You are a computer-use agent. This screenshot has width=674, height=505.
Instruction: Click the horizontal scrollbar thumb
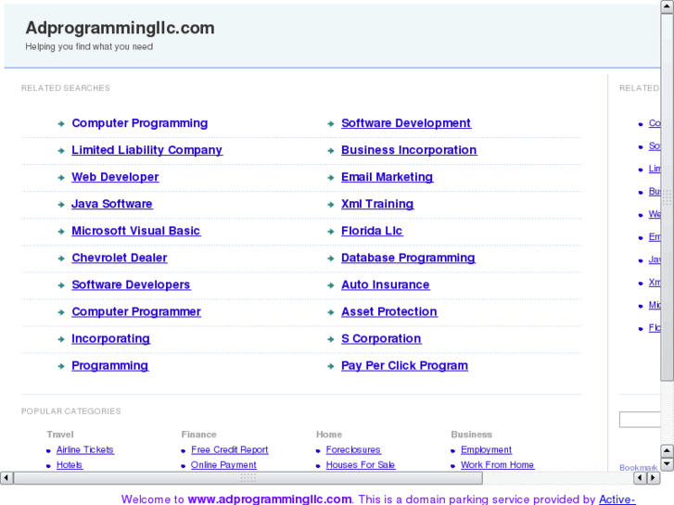point(248,478)
